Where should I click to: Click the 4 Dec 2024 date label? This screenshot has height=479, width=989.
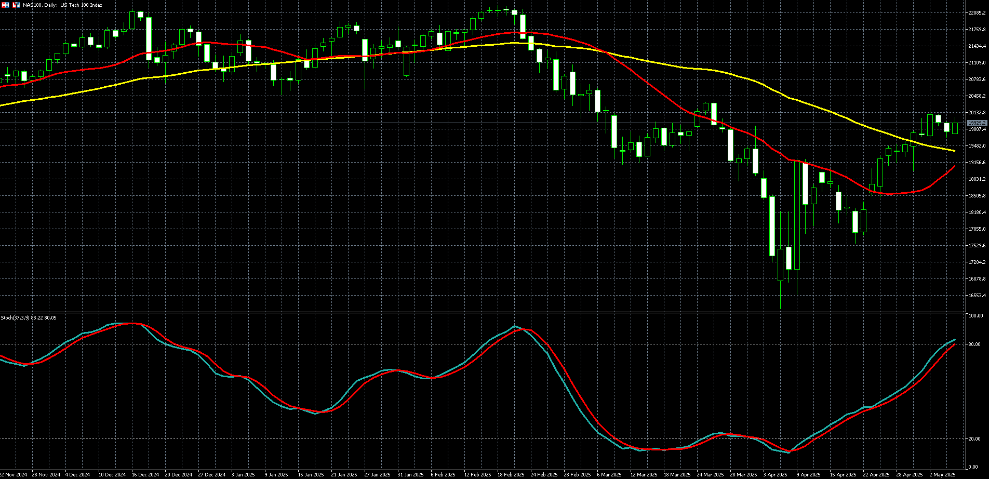[x=78, y=475]
